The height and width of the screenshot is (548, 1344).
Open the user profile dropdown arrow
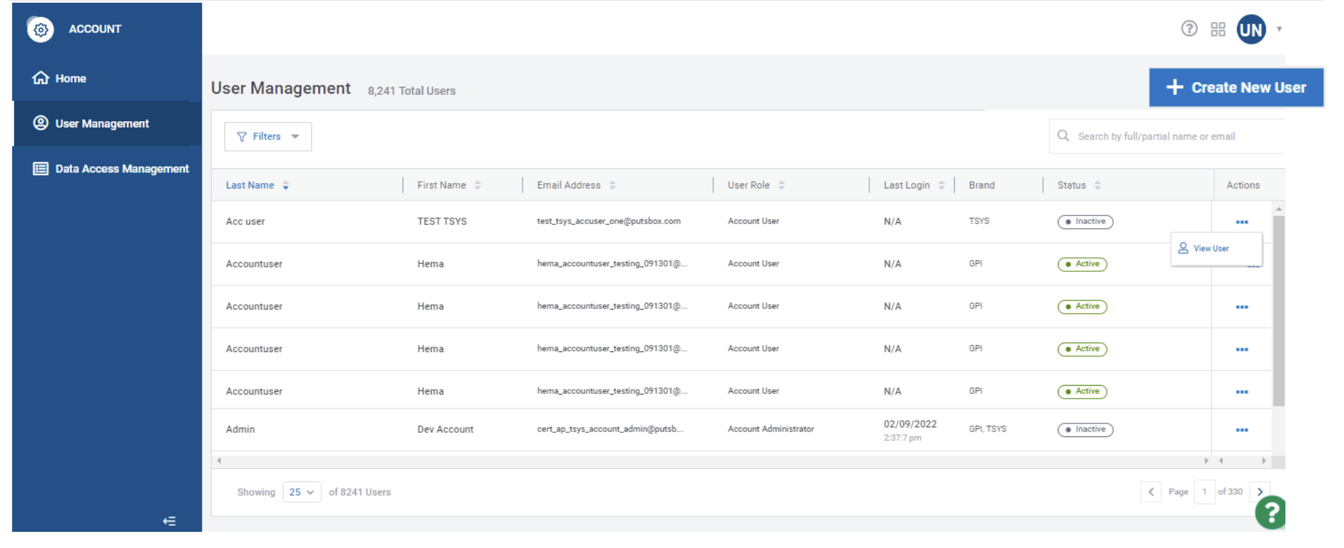coord(1279,29)
